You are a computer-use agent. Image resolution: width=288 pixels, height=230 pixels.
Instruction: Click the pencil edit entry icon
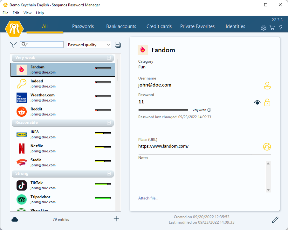coord(275,219)
